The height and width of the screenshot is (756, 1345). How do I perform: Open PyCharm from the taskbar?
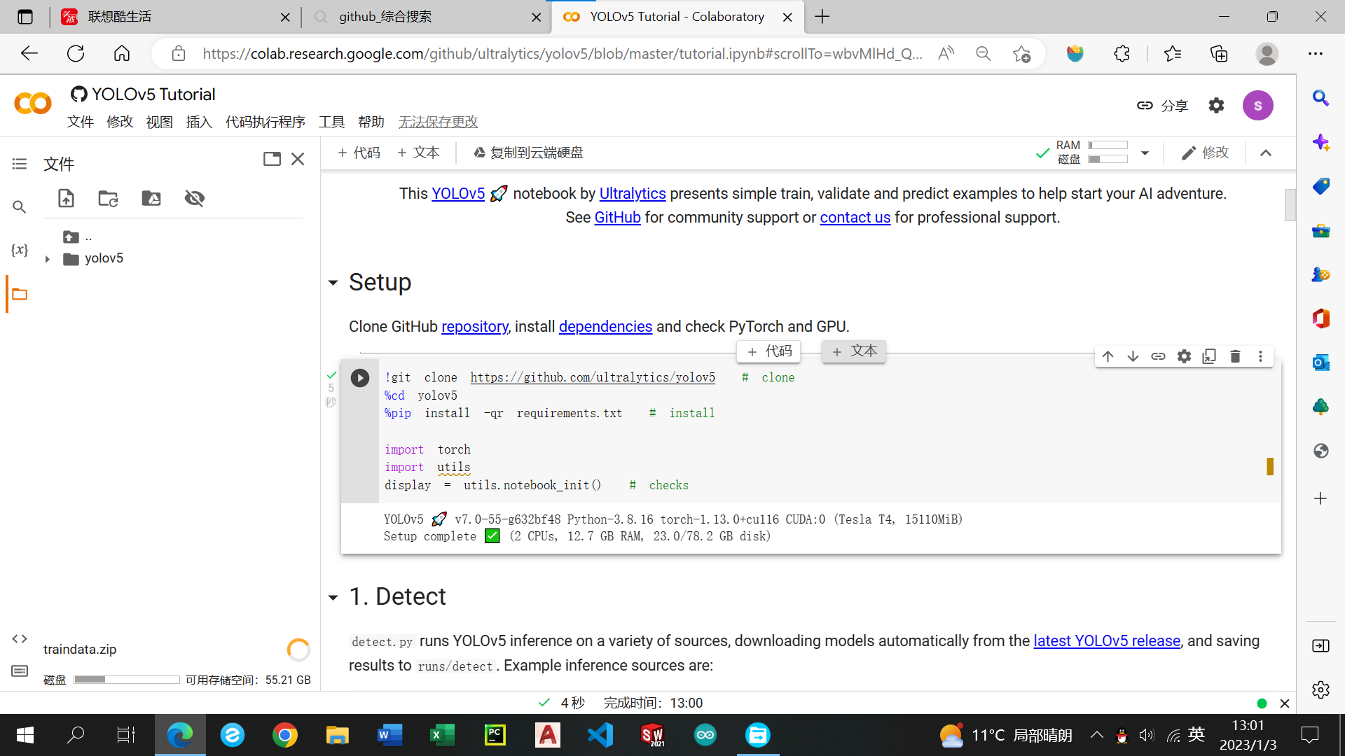tap(495, 735)
